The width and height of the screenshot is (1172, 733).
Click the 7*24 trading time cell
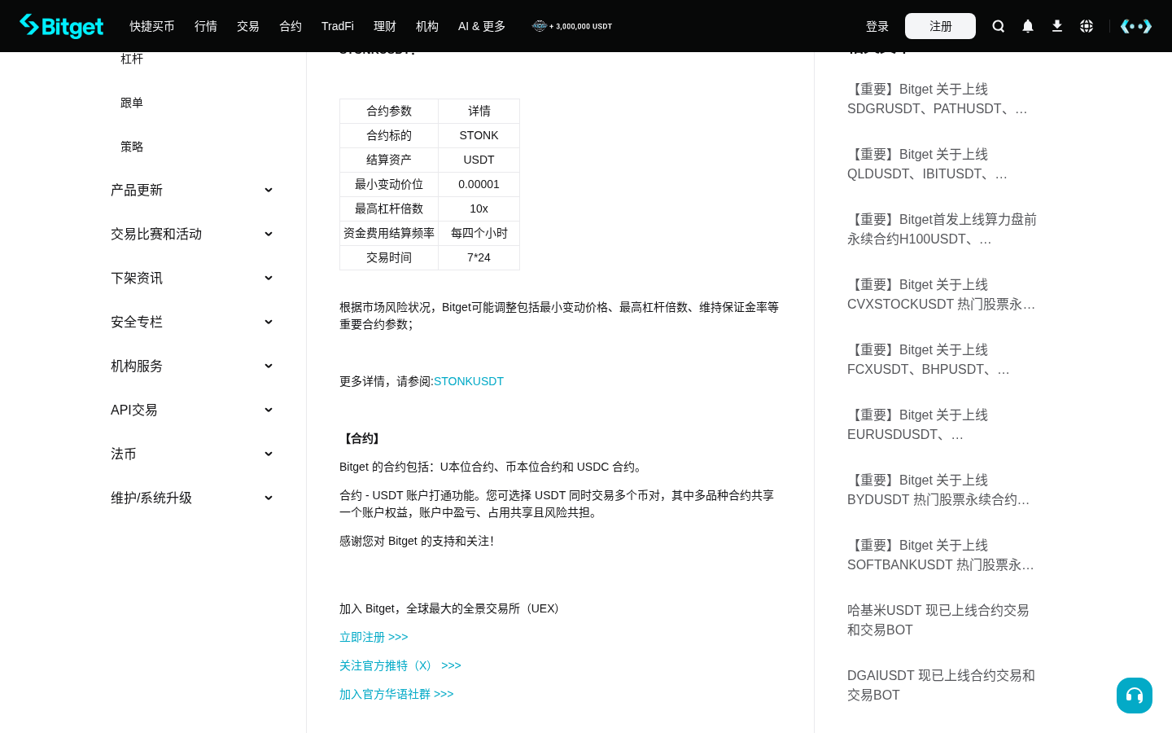[x=479, y=257]
